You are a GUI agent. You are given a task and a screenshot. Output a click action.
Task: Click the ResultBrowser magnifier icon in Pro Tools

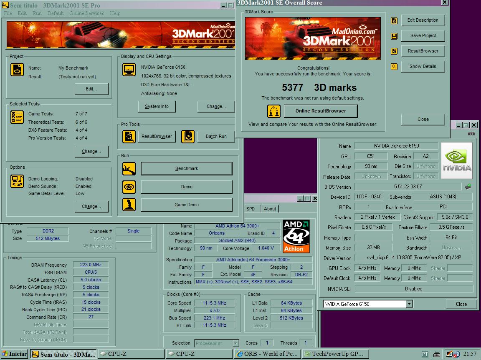click(129, 137)
